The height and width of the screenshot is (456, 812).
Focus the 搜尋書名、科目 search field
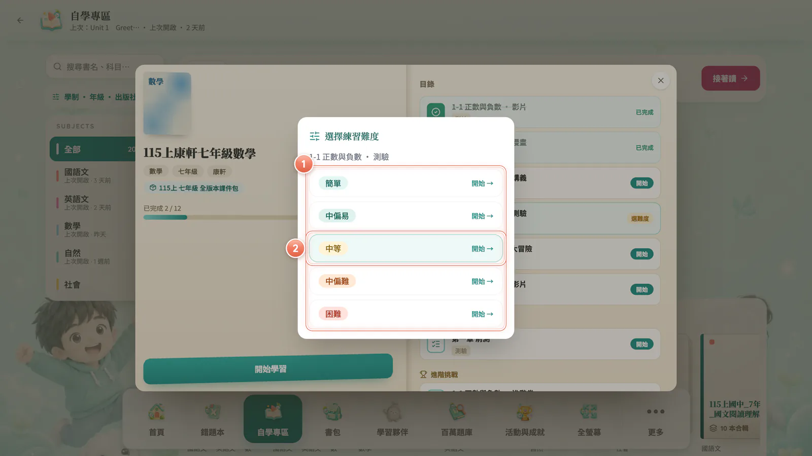(x=105, y=66)
